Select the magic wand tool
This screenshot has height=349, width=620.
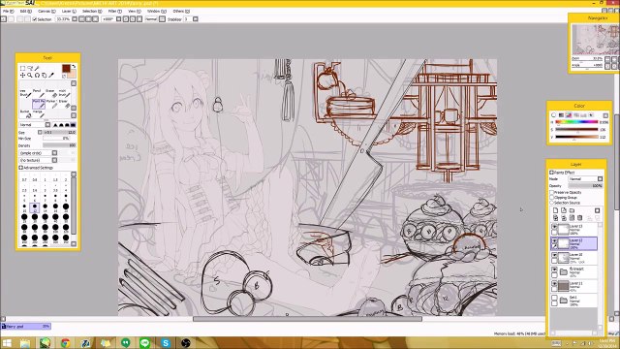[37, 68]
